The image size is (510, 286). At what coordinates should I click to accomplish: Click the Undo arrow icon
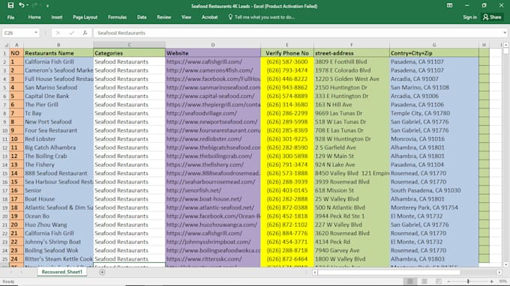tap(22, 5)
